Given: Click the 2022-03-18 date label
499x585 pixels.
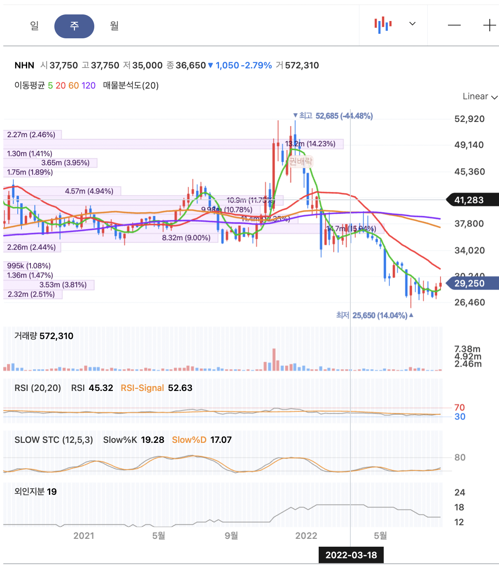Looking at the screenshot, I should point(351,555).
